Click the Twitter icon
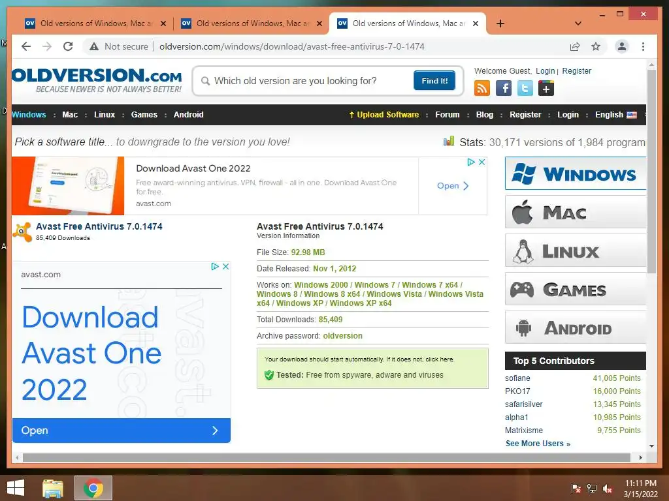The image size is (669, 501). point(525,88)
